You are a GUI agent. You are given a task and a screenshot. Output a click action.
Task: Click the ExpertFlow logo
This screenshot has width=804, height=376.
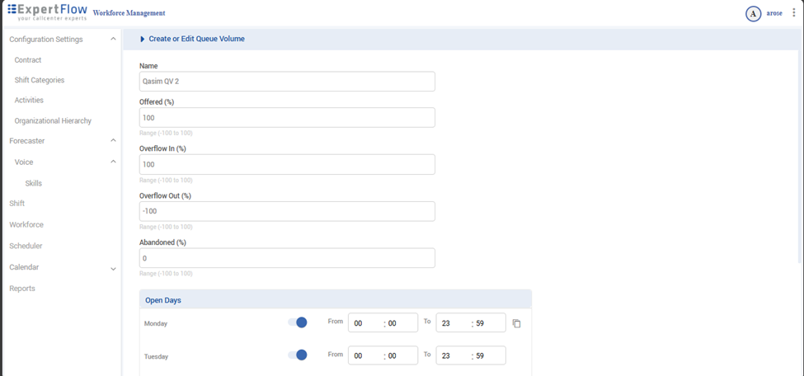[x=47, y=12]
